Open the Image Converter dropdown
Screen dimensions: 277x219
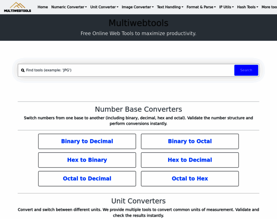[138, 7]
